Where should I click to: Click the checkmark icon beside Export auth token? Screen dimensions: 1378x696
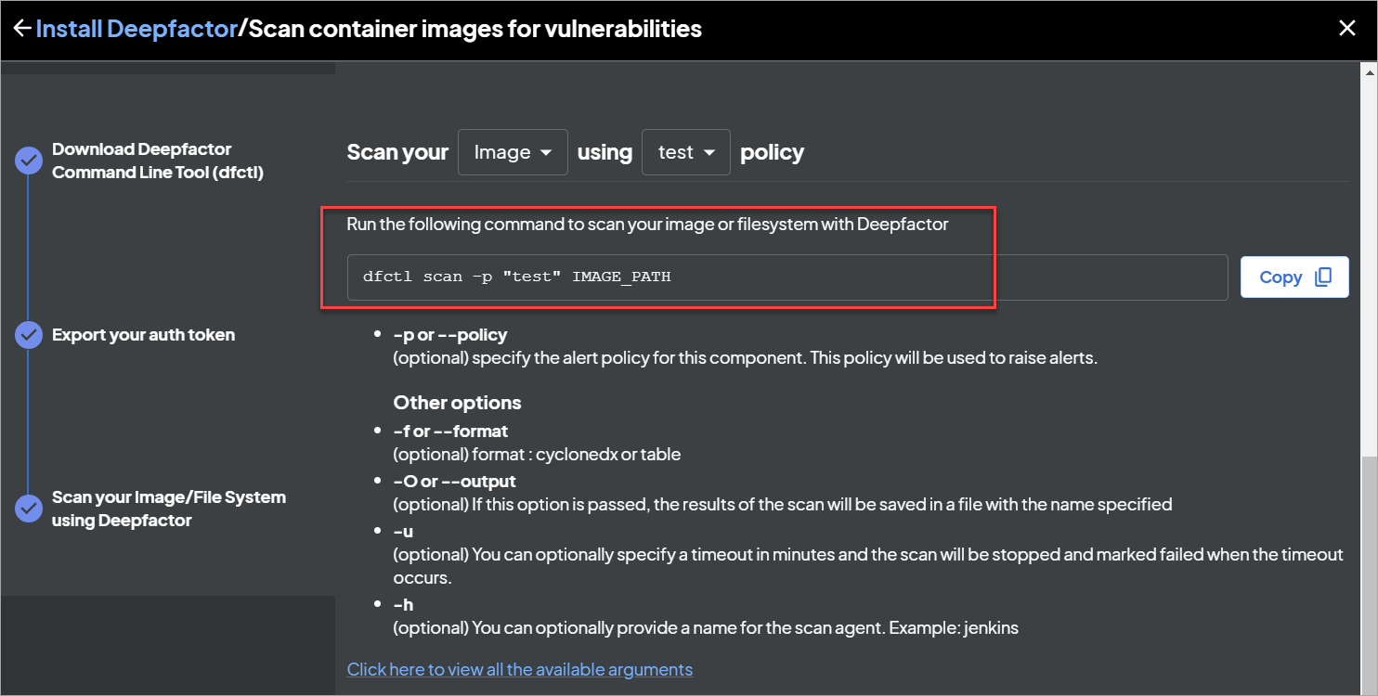point(29,335)
